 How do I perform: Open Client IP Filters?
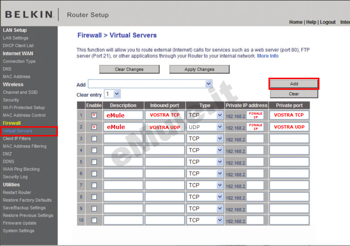tap(17, 139)
